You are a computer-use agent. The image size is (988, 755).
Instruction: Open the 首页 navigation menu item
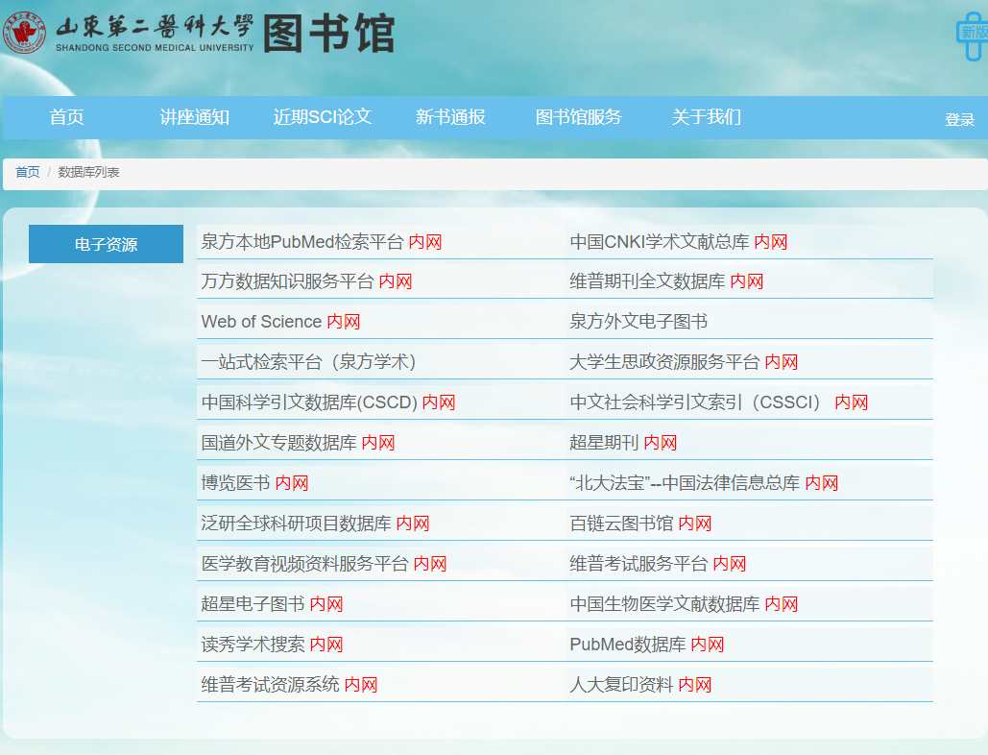click(67, 117)
